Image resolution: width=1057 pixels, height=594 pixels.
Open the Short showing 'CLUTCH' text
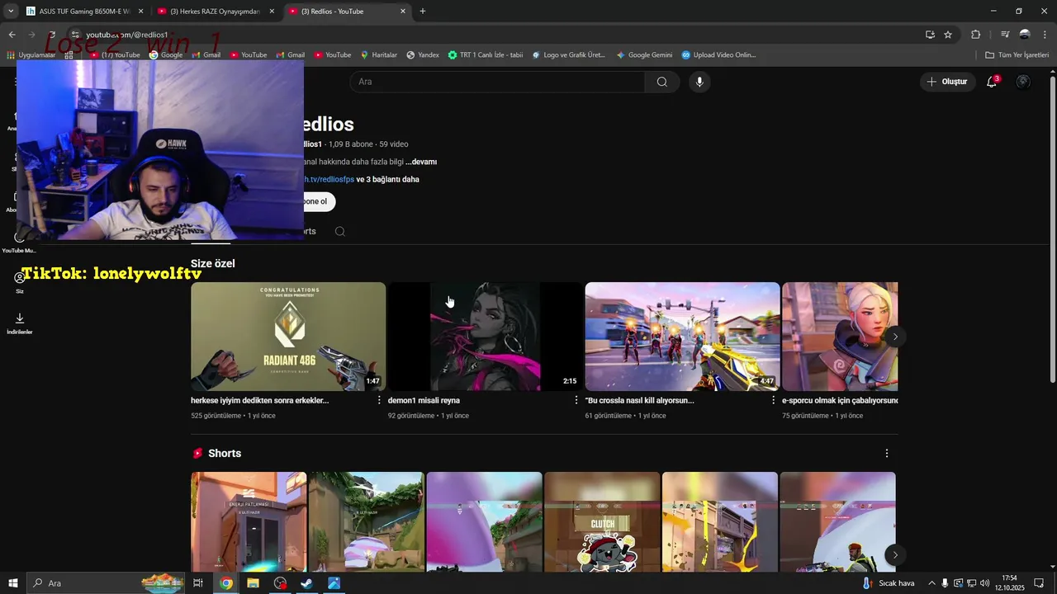pos(602,521)
